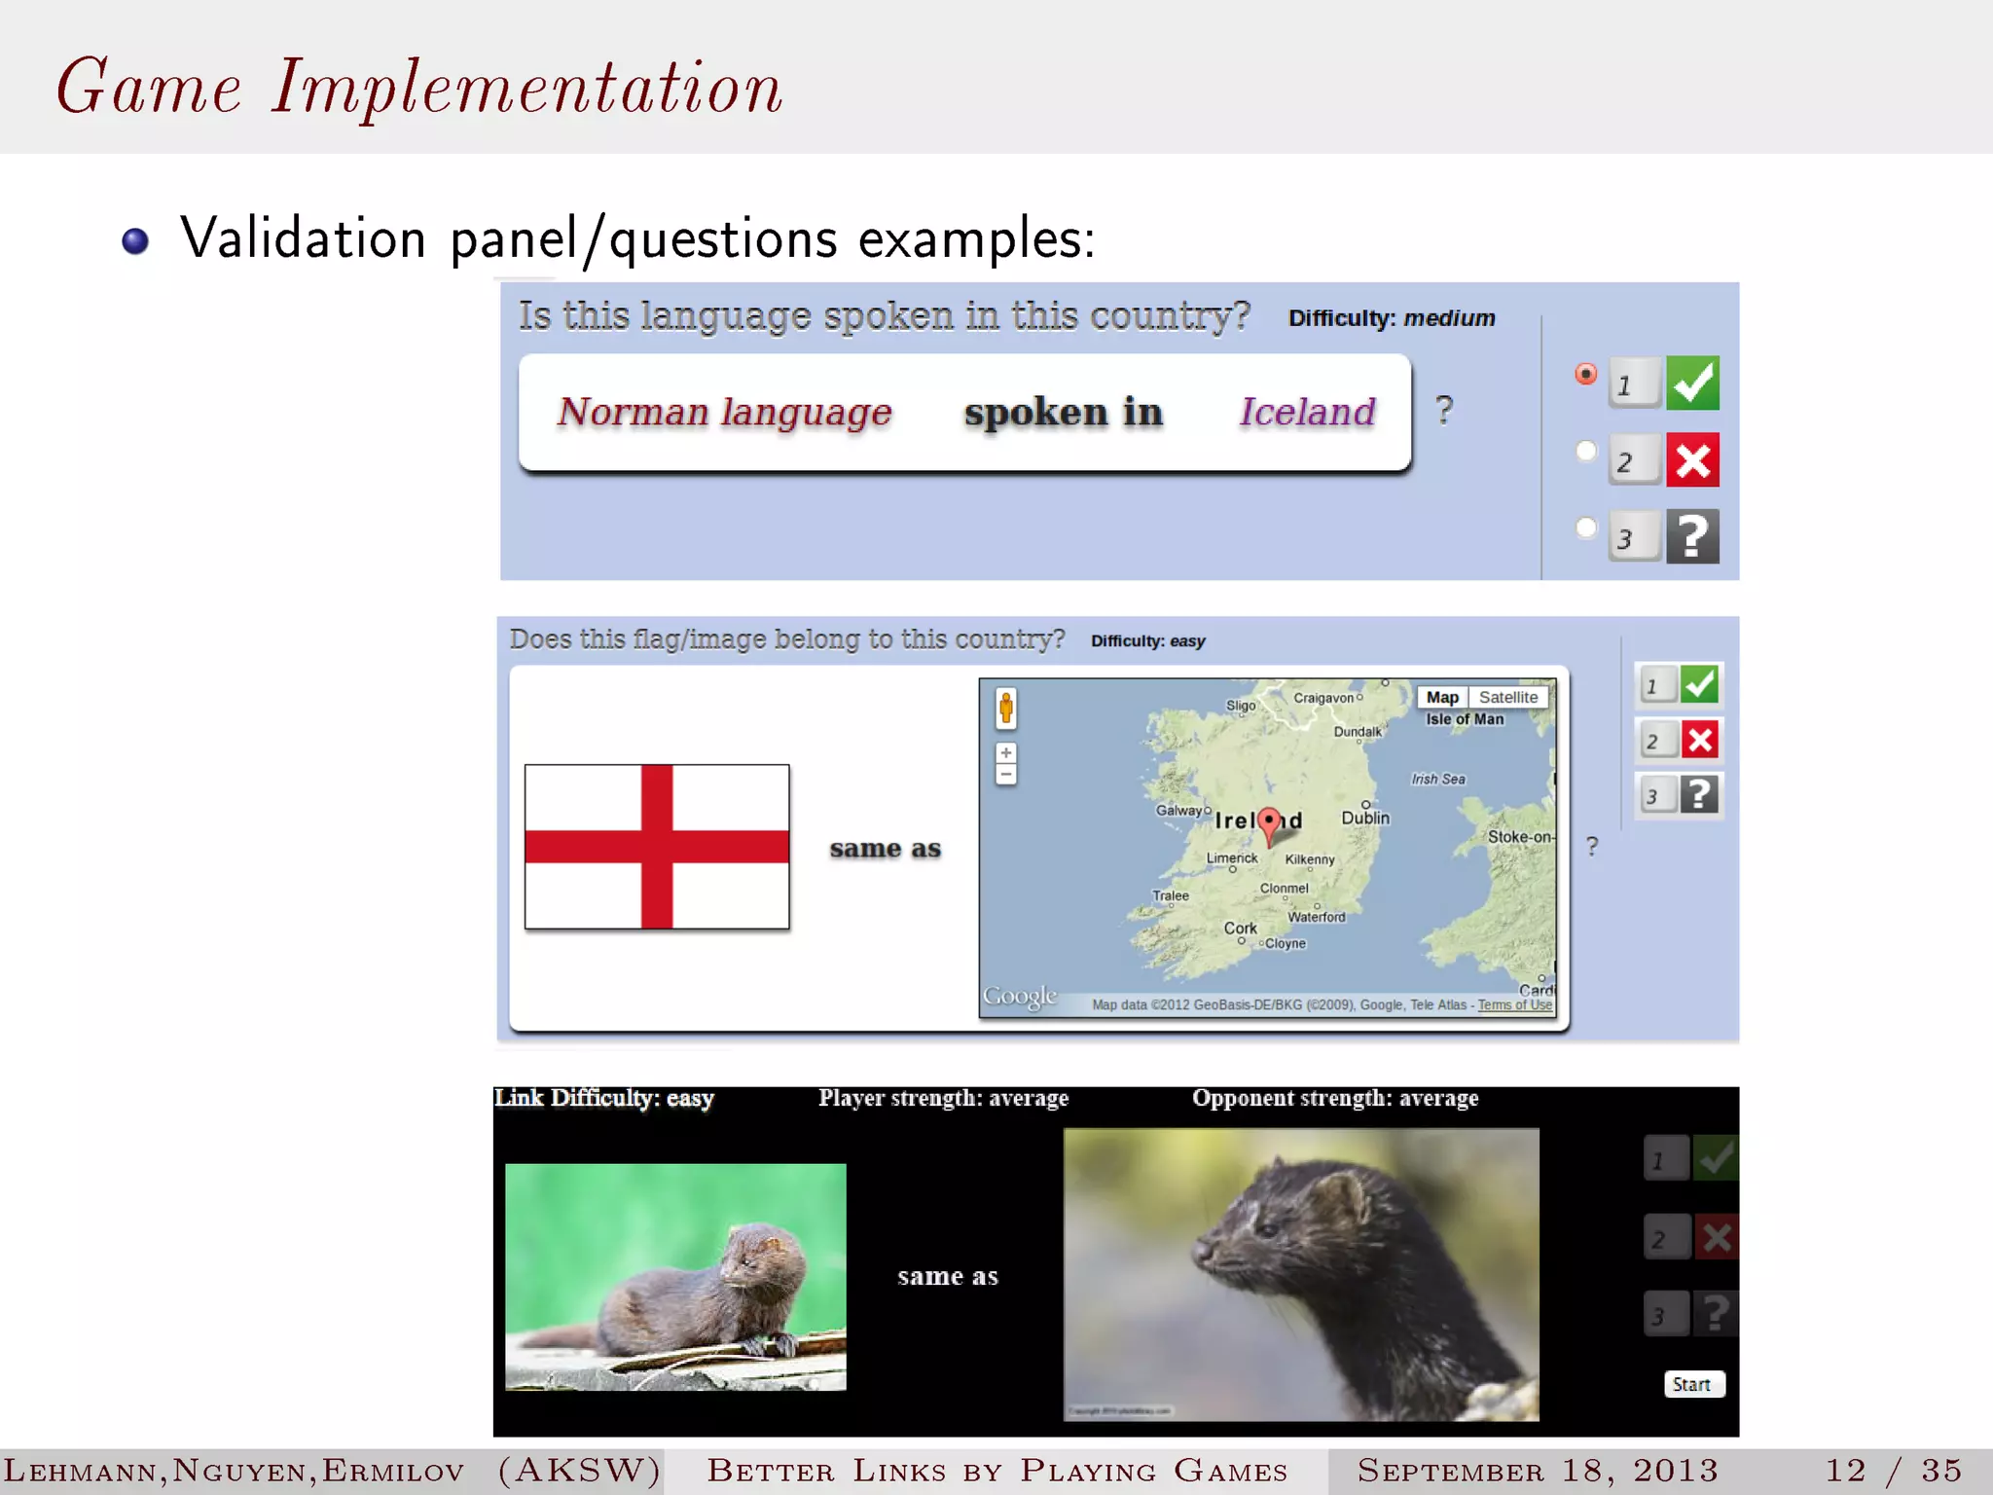This screenshot has width=1993, height=1495.
Task: Click the England flag image
Action: [x=657, y=847]
